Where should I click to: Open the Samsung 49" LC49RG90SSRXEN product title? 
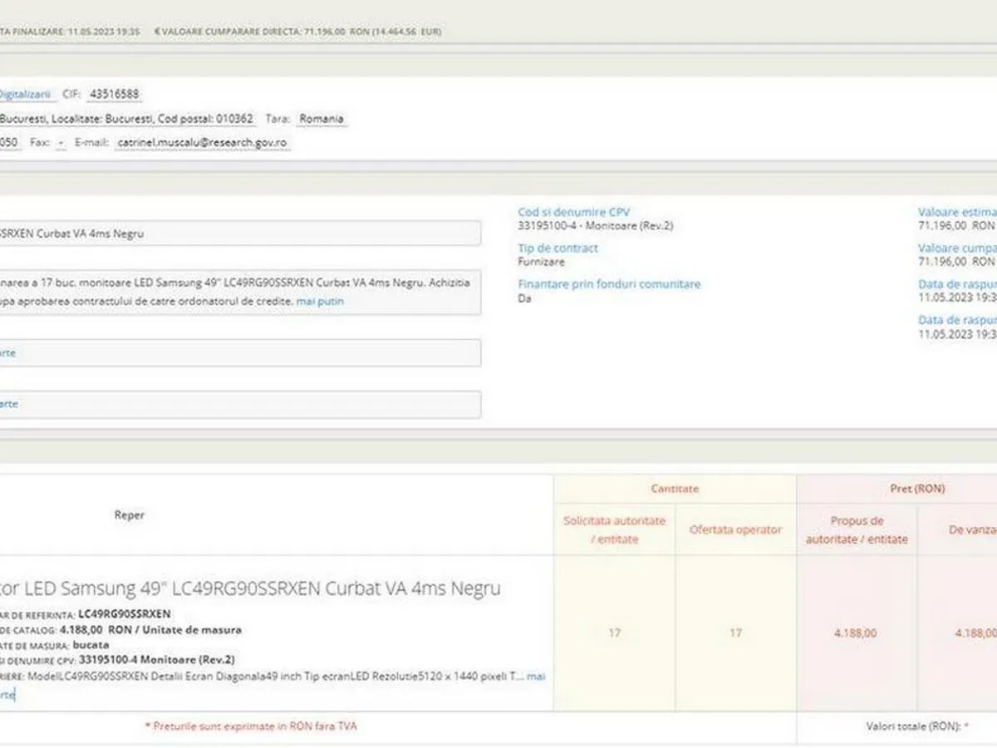point(249,588)
